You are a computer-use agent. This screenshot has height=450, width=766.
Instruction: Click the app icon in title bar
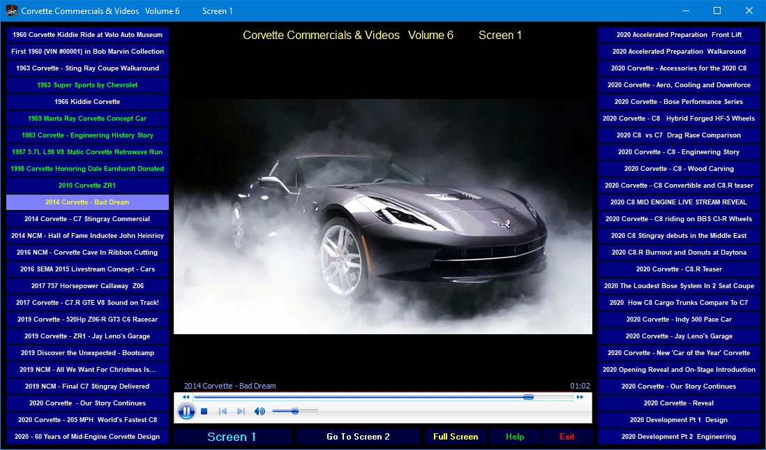[11, 10]
